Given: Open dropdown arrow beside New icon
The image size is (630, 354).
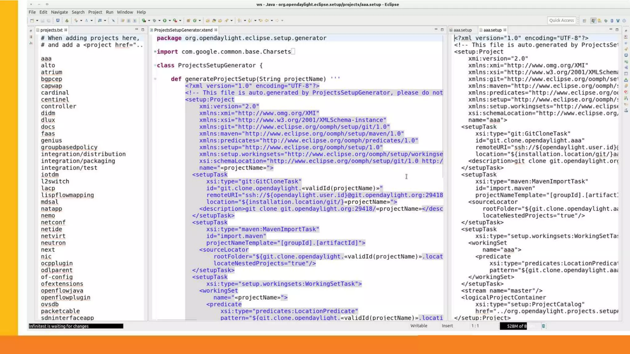Looking at the screenshot, I should click(x=37, y=21).
